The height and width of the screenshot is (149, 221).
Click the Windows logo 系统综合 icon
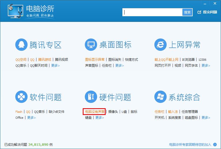[160, 97]
